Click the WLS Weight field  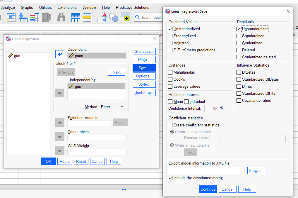click(97, 152)
